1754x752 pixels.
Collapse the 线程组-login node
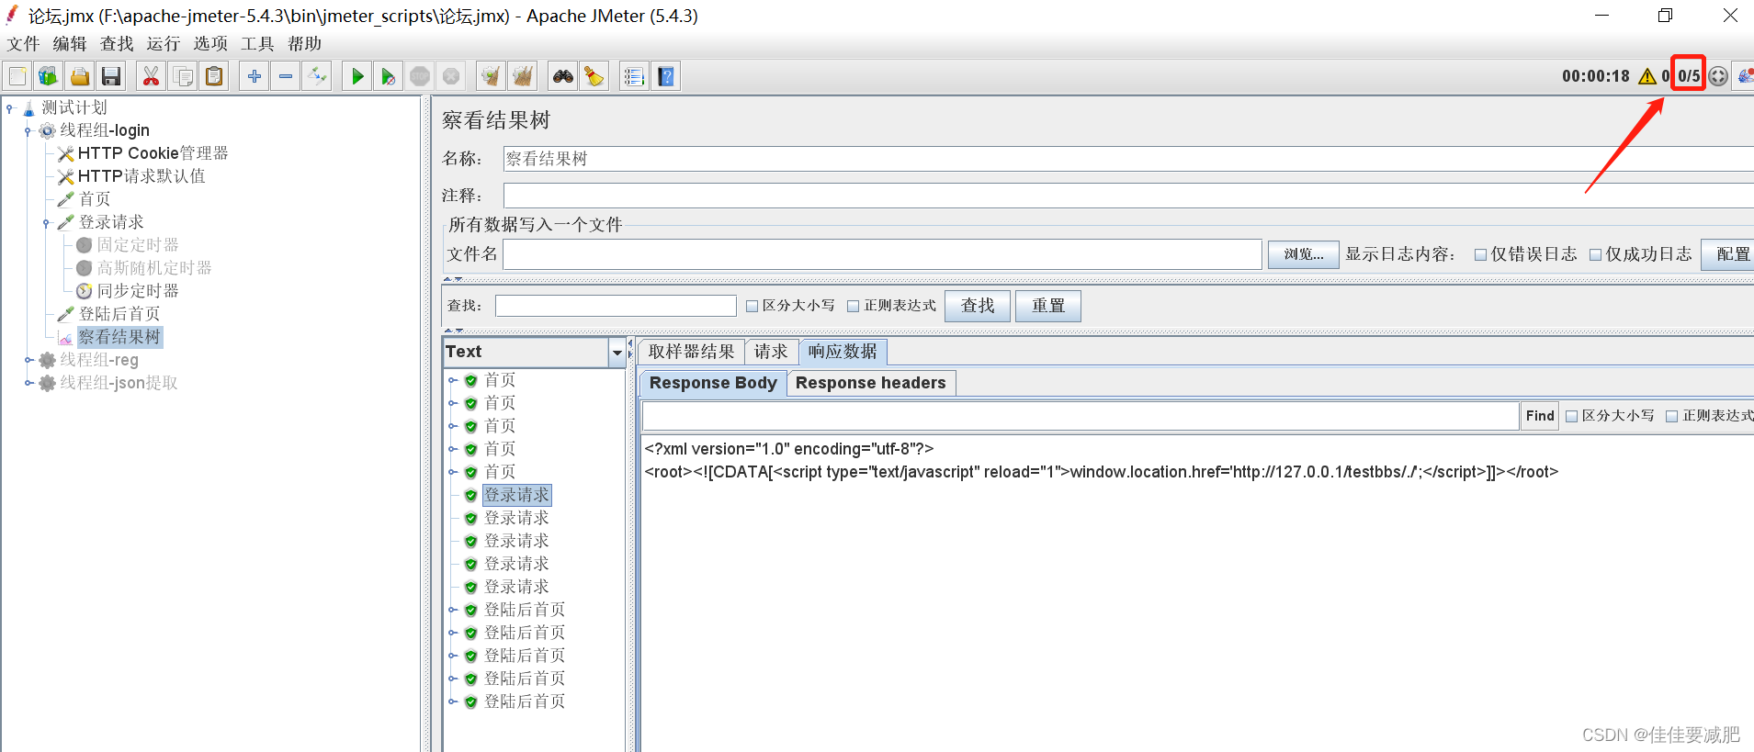click(28, 131)
